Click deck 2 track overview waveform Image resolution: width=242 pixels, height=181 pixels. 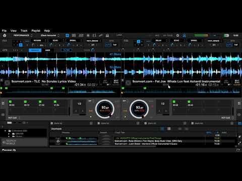tap(181, 90)
